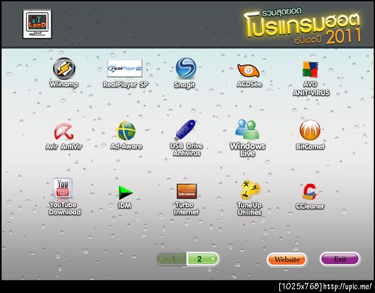
Task: Open the ACDSee eye icon
Action: click(x=249, y=71)
